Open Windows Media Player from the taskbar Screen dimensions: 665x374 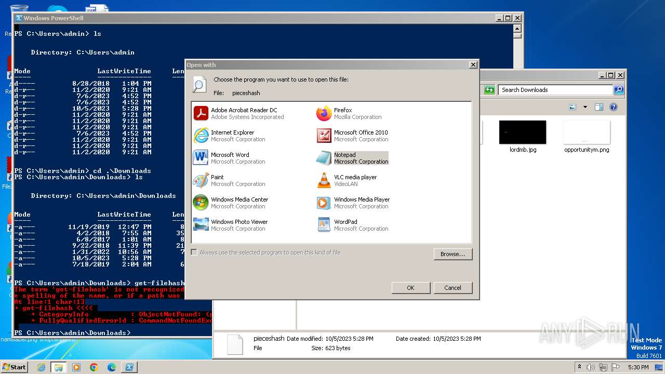76,367
